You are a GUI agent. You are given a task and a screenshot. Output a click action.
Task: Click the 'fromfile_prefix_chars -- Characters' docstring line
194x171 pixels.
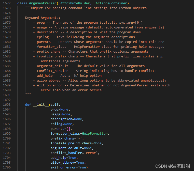pos(98,56)
